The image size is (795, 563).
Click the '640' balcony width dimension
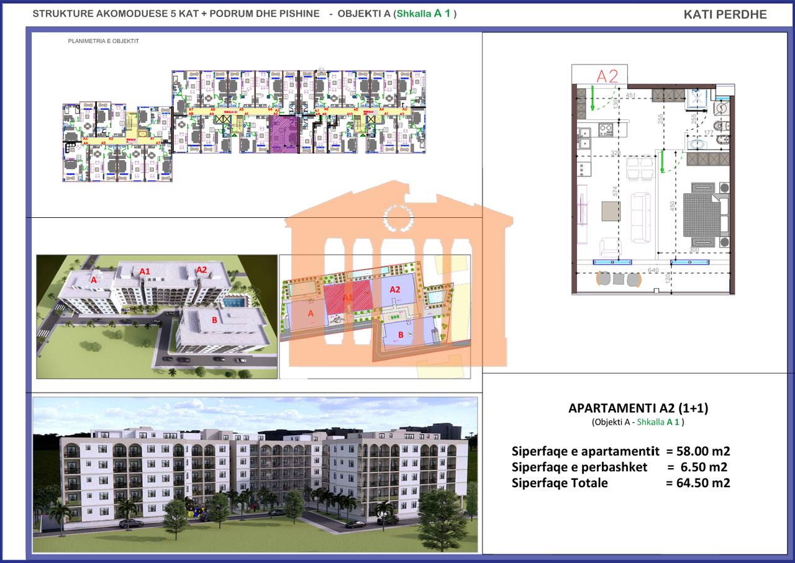point(653,270)
